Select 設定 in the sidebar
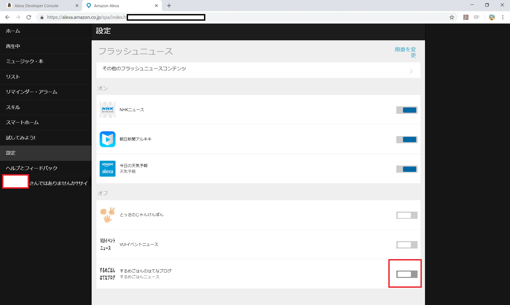 pos(46,153)
